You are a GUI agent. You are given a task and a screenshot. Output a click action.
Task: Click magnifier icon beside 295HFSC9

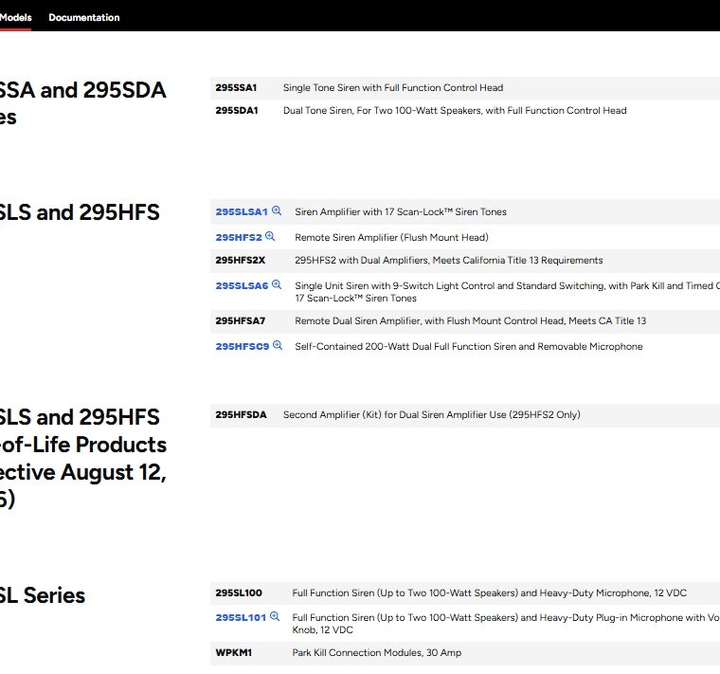(278, 346)
